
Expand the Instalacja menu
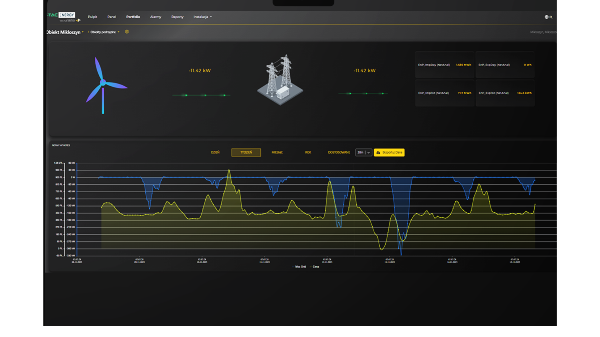coord(203,17)
